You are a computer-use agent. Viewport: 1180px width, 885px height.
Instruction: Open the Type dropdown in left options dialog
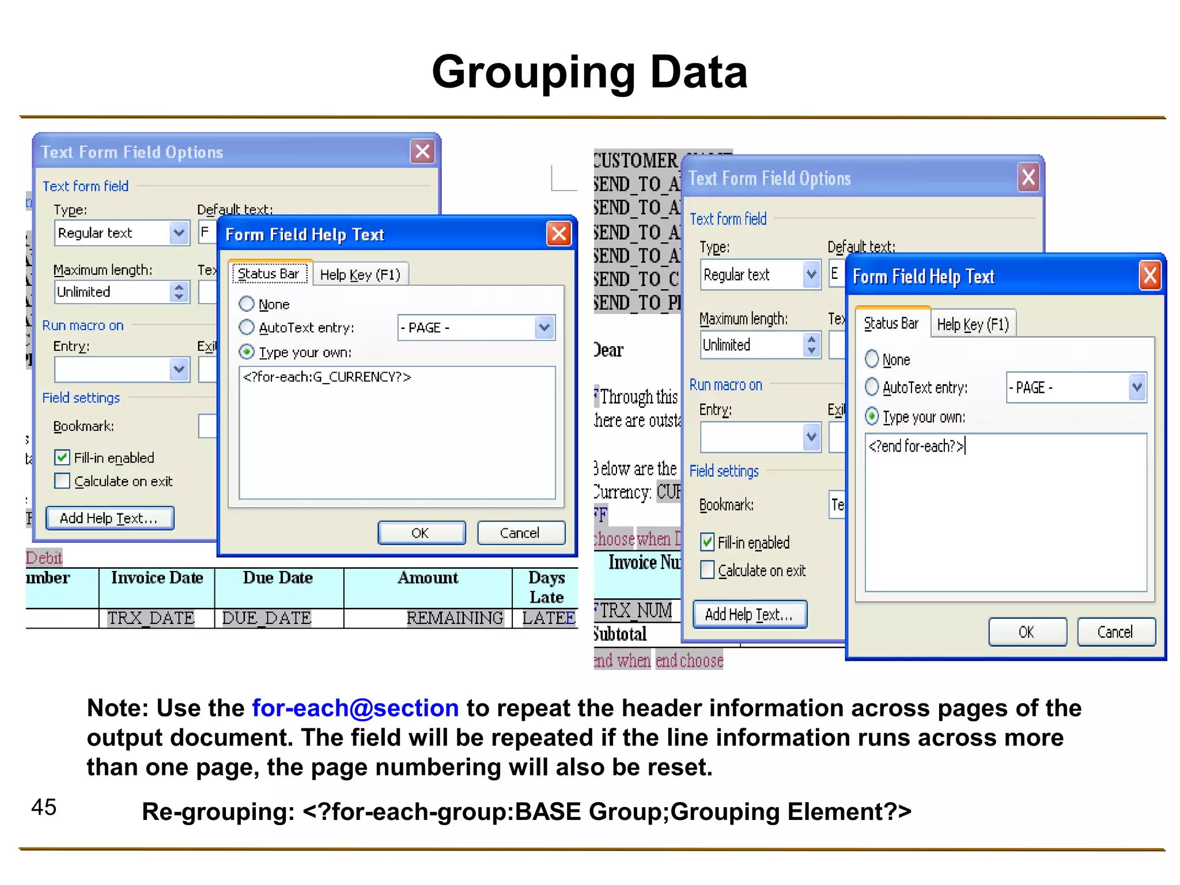pos(179,233)
